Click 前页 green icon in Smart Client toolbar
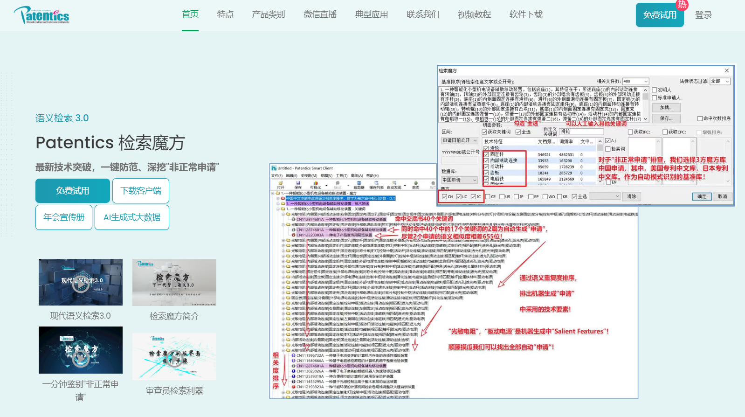 tap(415, 183)
